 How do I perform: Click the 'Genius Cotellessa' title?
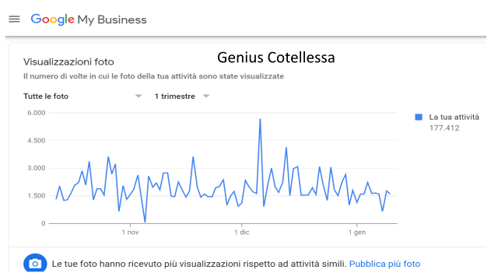pyautogui.click(x=276, y=58)
